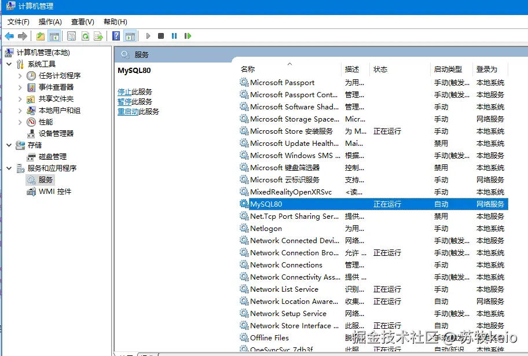Screen dimensions: 528x356
Task: Click the Forward arrow toolbar icon
Action: (x=23, y=36)
